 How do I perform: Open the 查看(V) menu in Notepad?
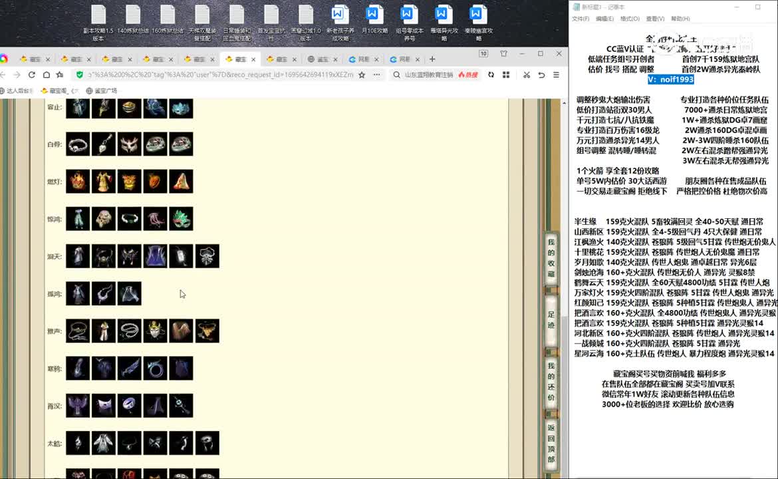pyautogui.click(x=655, y=19)
